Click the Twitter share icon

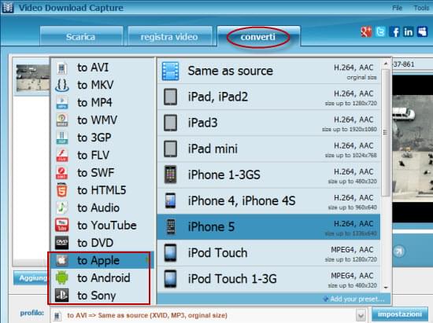(380, 32)
